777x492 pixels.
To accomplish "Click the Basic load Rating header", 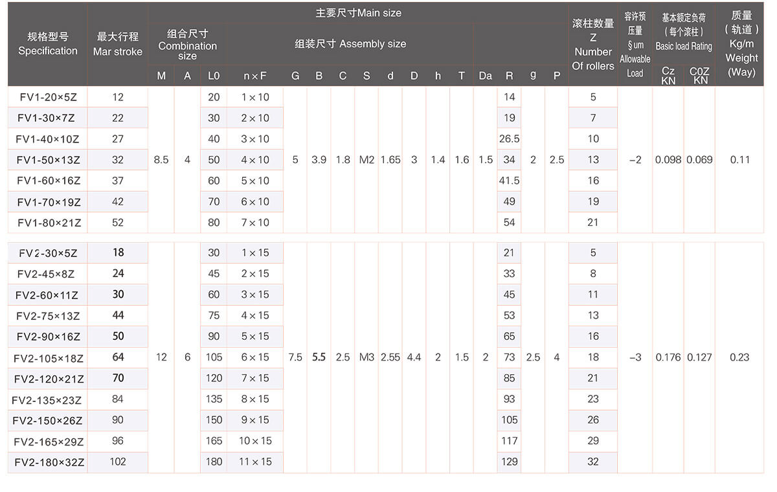I will pyautogui.click(x=684, y=32).
